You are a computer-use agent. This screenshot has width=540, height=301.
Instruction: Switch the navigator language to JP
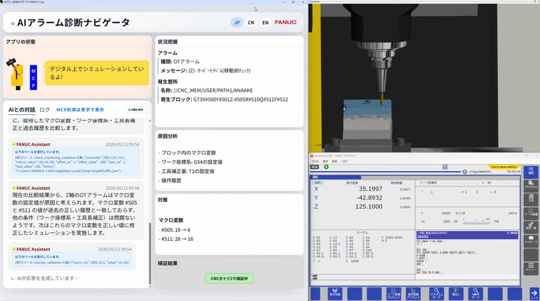click(237, 22)
